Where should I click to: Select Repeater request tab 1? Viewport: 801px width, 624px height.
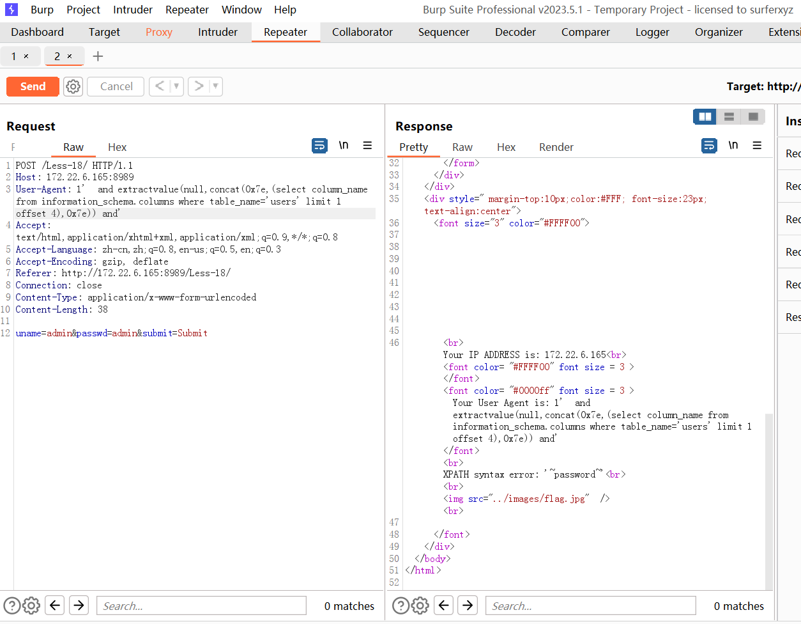(x=14, y=56)
